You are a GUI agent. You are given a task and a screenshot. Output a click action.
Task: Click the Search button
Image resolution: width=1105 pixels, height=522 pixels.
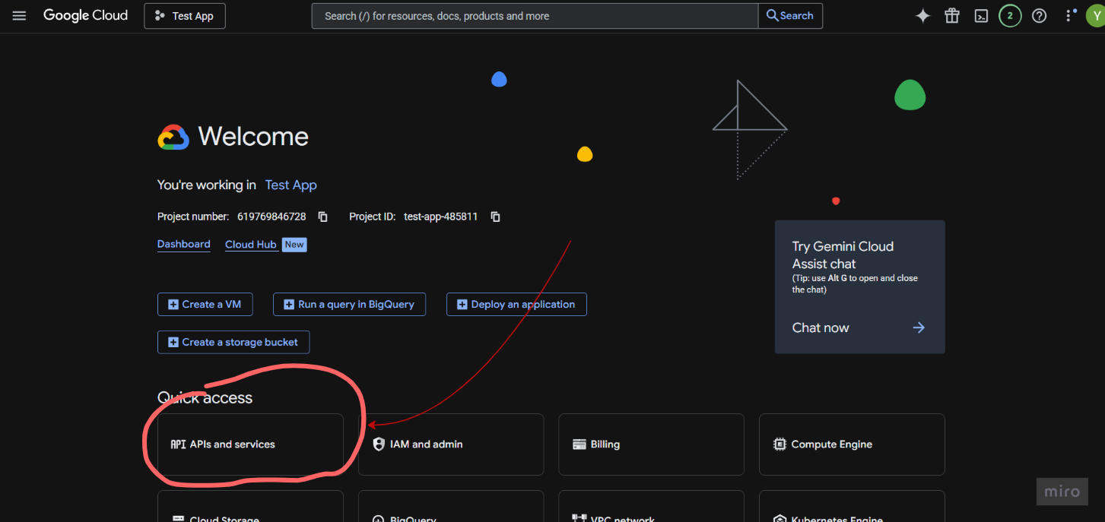pyautogui.click(x=790, y=16)
